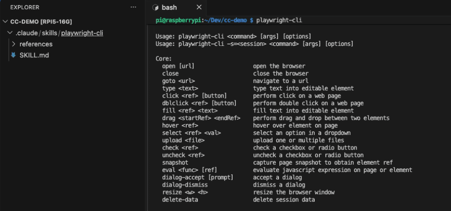
Task: Open the Explorer more actions ellipsis
Action: pyautogui.click(x=133, y=7)
